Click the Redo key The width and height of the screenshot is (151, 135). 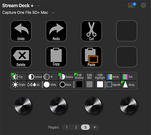coord(56,31)
